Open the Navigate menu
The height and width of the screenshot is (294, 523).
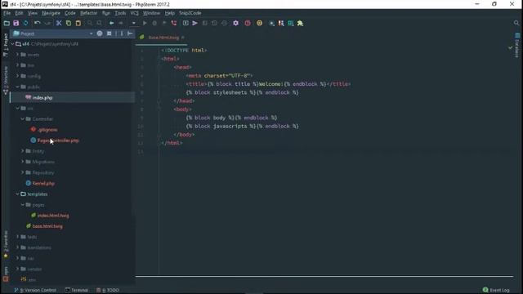(51, 13)
